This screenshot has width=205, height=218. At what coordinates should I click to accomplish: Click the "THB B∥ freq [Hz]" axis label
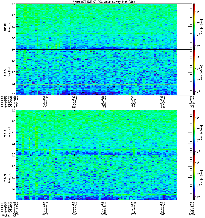point(7,72)
